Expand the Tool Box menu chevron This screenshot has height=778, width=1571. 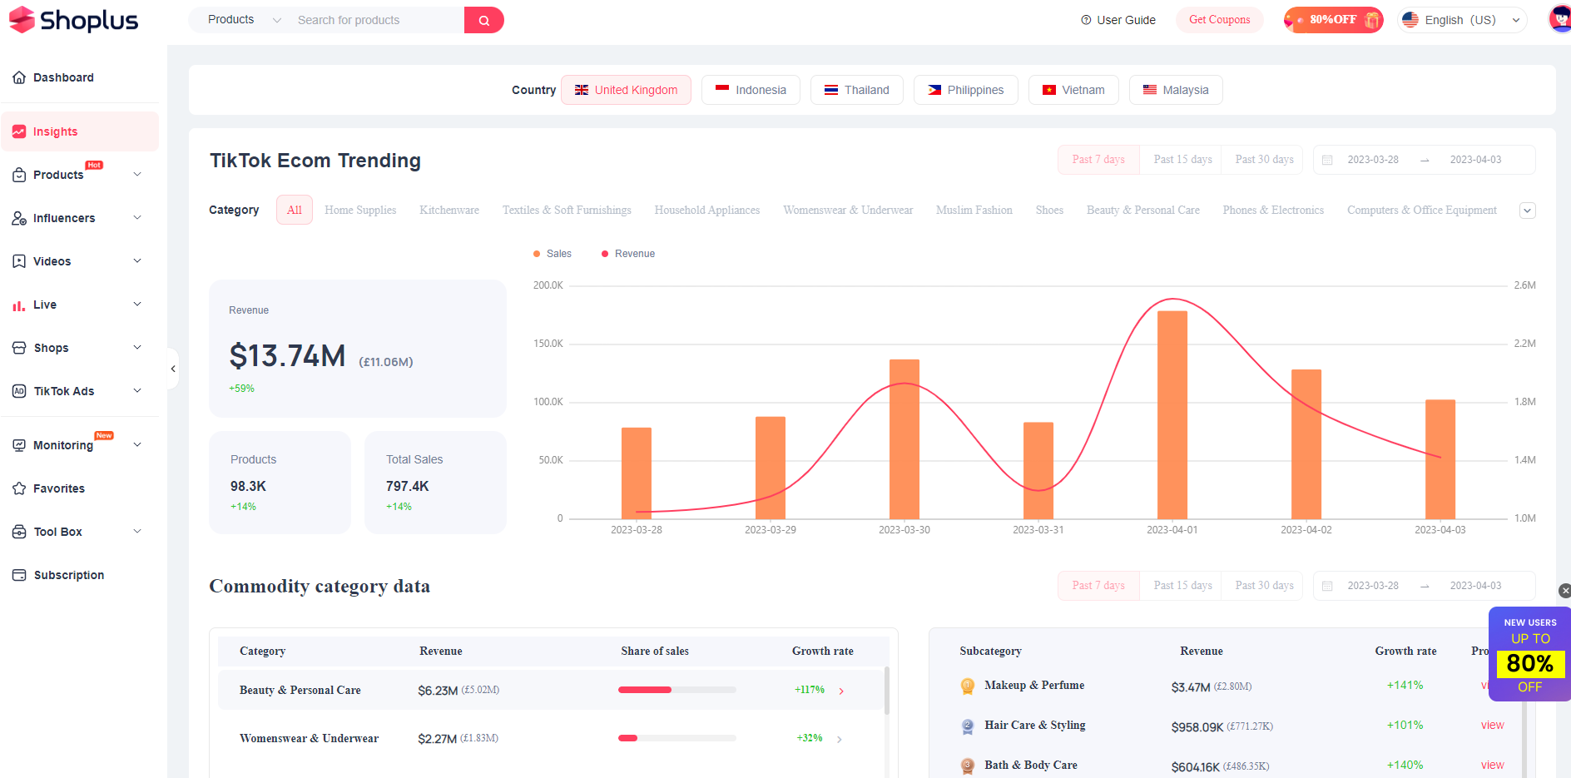click(137, 531)
